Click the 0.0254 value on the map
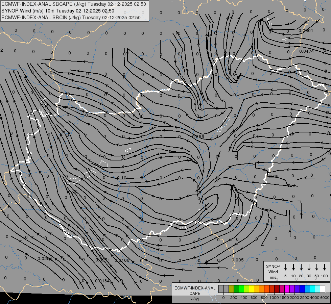The image size is (331, 304). [x=45, y=259]
